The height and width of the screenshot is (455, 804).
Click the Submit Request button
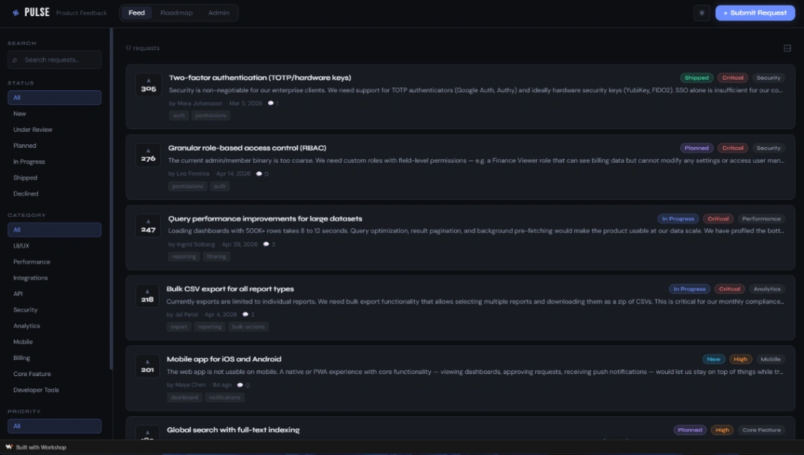pyautogui.click(x=755, y=13)
